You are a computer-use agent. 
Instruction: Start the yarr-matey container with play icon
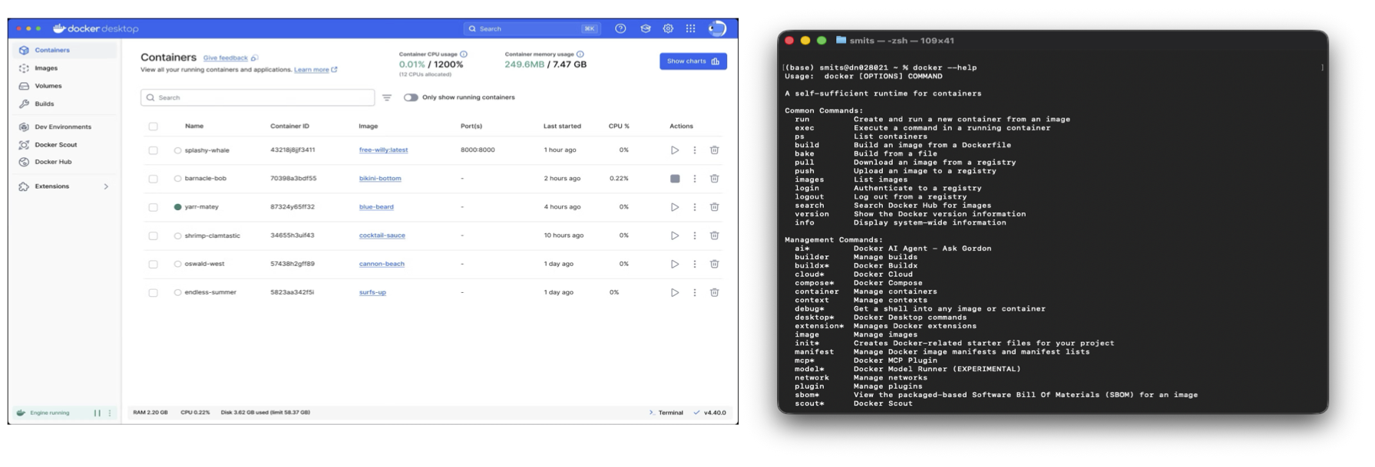(x=674, y=207)
